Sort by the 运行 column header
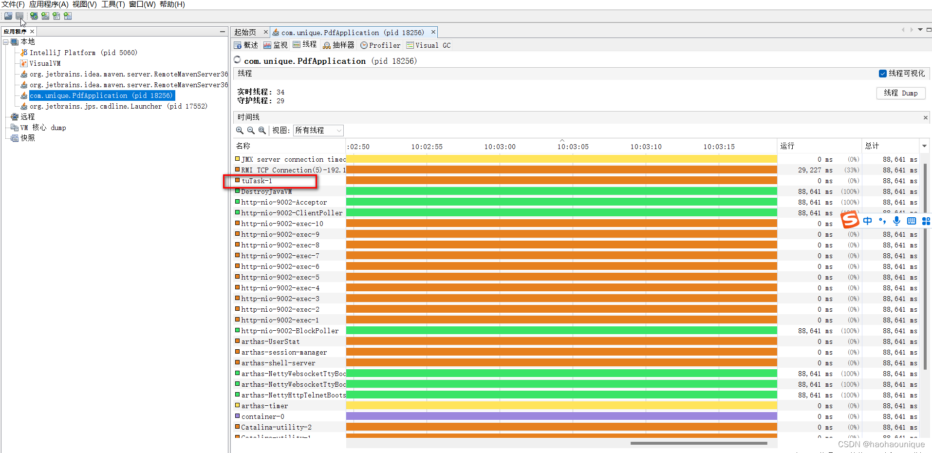 (x=819, y=146)
